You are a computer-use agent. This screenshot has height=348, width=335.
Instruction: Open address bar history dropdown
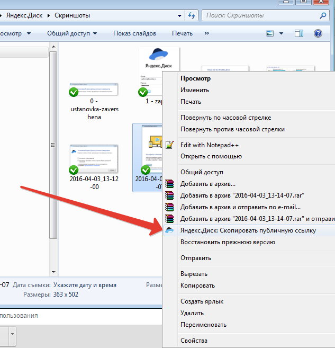(x=179, y=16)
